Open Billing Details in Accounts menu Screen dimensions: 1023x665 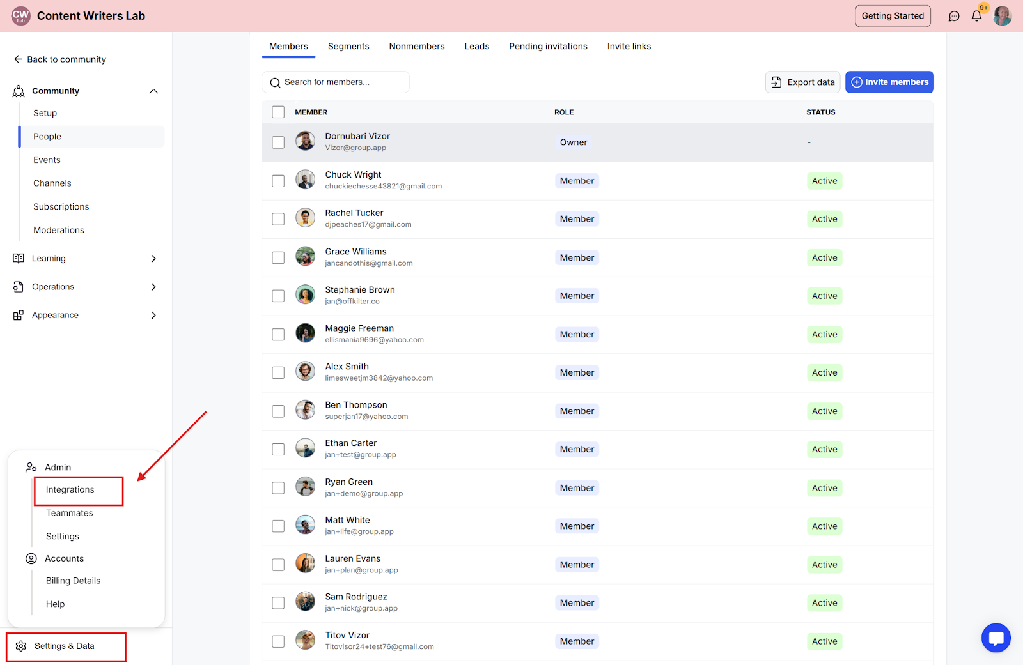tap(73, 581)
